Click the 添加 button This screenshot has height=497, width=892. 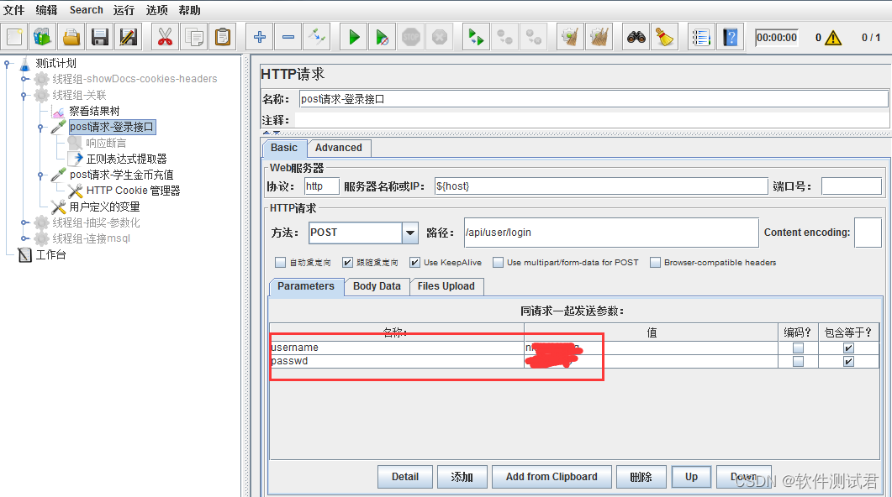click(x=462, y=477)
